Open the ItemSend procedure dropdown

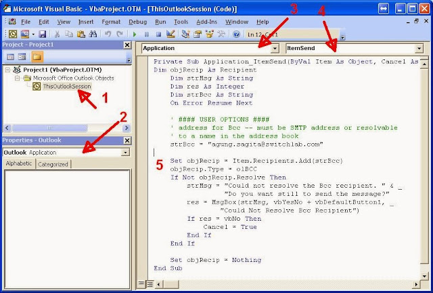coord(419,49)
